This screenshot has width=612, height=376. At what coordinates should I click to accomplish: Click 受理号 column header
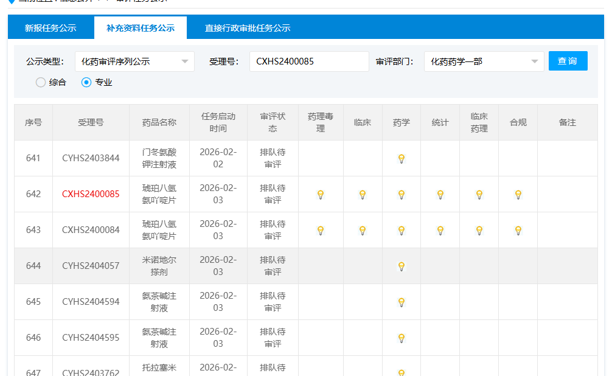(91, 123)
